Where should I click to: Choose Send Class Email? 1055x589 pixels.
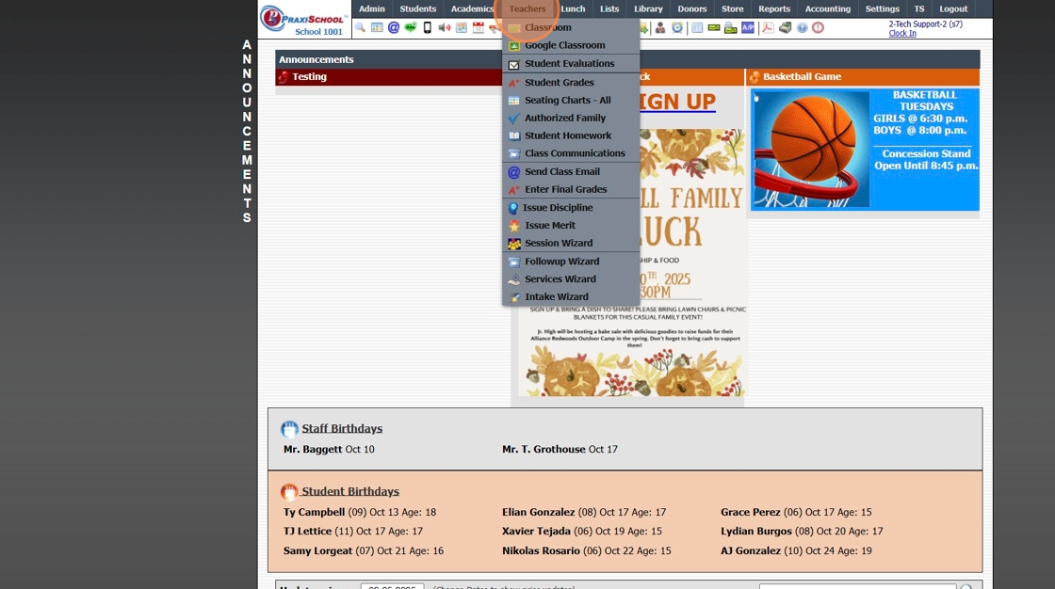[x=571, y=171]
